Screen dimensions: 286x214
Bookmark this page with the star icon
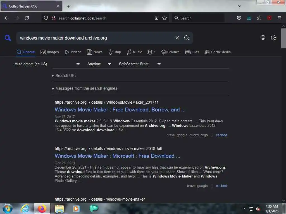pyautogui.click(x=165, y=18)
